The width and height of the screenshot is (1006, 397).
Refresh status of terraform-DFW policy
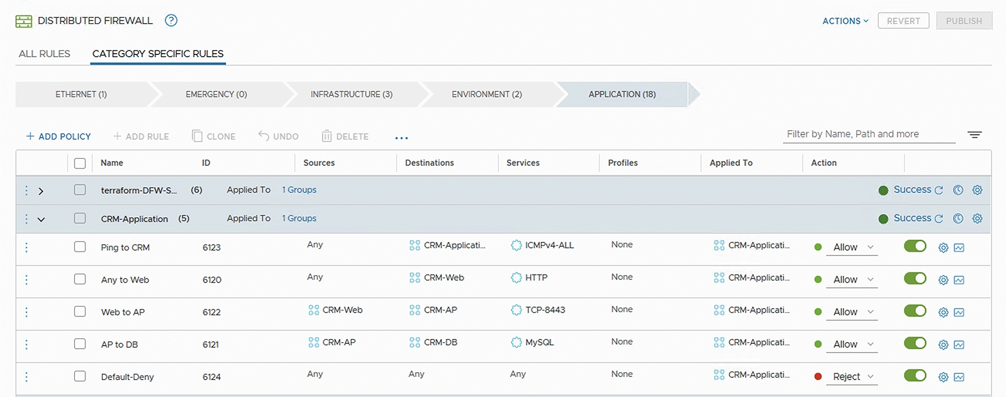click(939, 190)
